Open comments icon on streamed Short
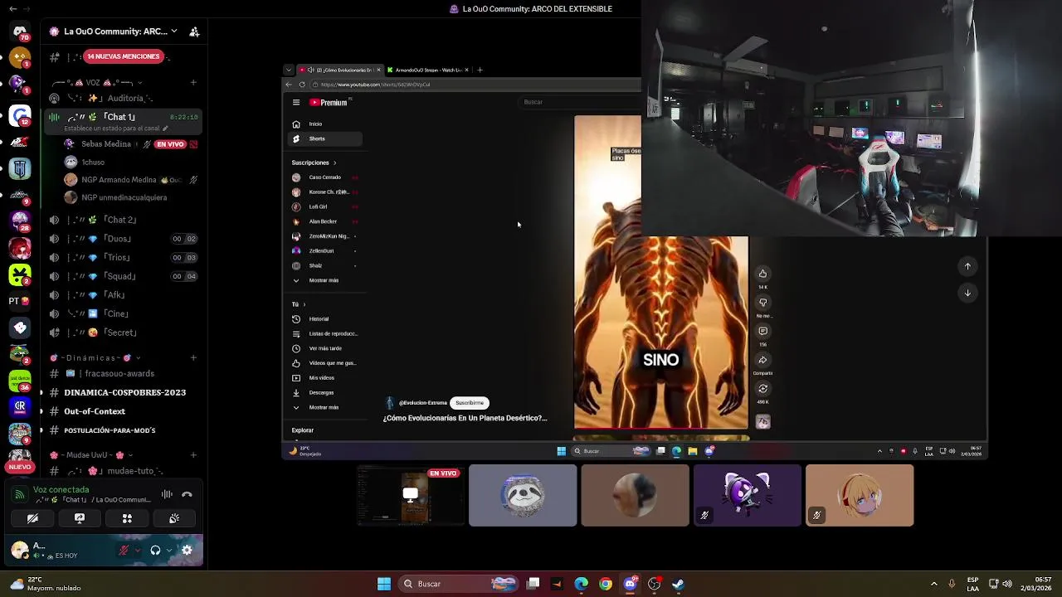 point(762,331)
